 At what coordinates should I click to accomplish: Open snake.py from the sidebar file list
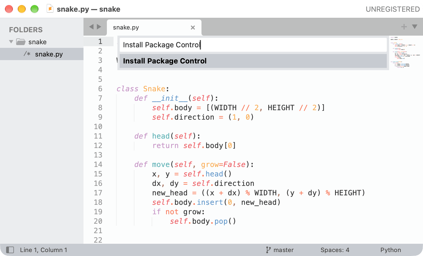(42, 54)
